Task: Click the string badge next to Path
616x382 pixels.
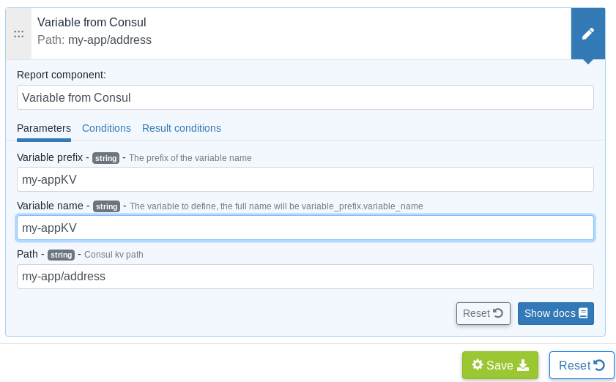Action: 61,255
